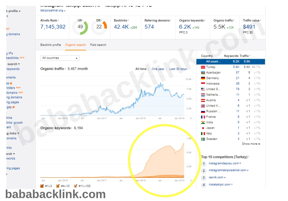Open links' growth in sidebar

point(14,123)
